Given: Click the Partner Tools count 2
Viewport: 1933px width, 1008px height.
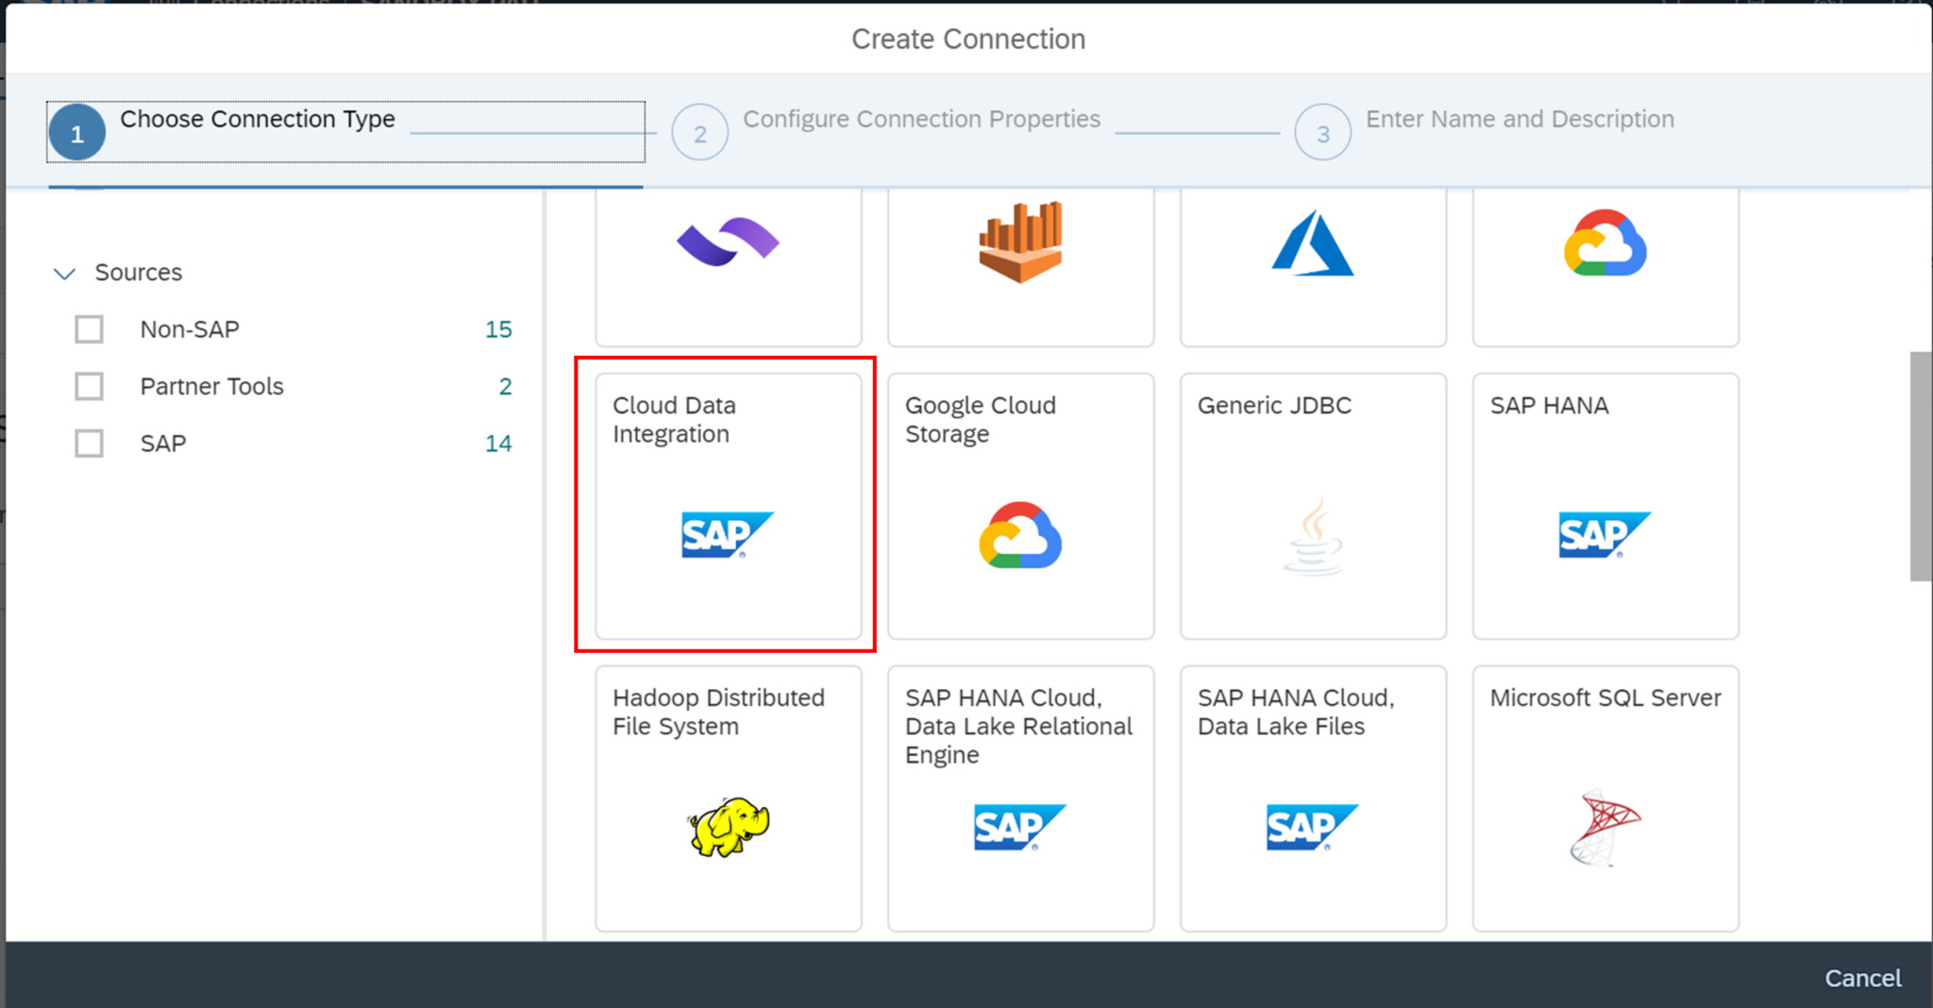Looking at the screenshot, I should (505, 386).
